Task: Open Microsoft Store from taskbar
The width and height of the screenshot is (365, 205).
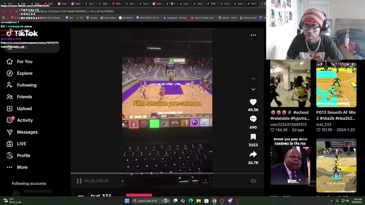Action: [x=206, y=201]
